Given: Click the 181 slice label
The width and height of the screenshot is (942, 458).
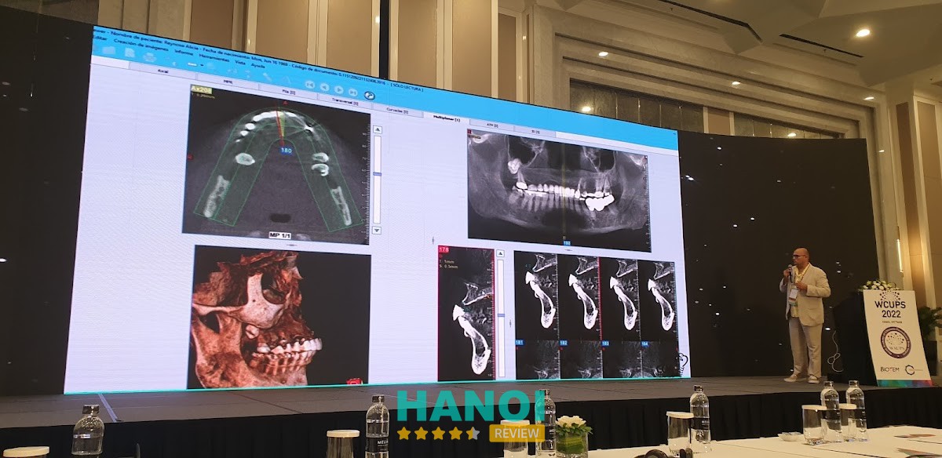Looking at the screenshot, I should [519, 343].
